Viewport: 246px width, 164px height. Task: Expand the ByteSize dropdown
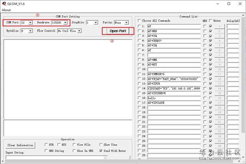(x=30, y=31)
